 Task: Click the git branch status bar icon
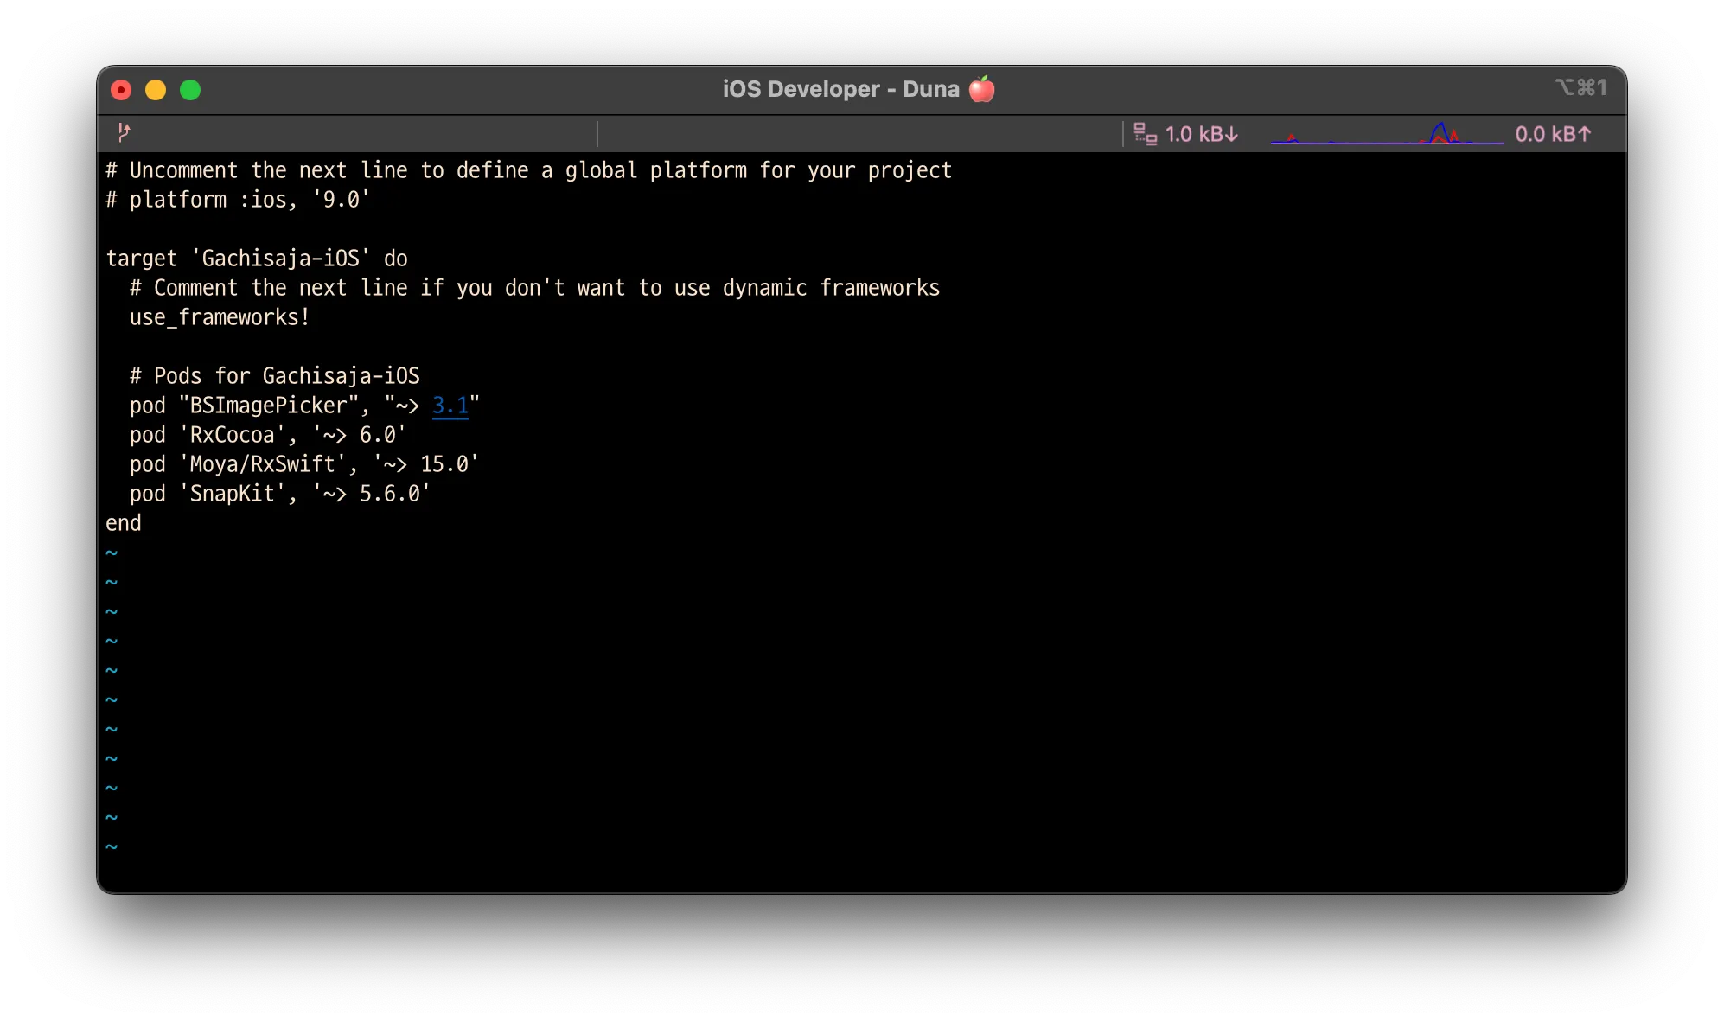[124, 132]
